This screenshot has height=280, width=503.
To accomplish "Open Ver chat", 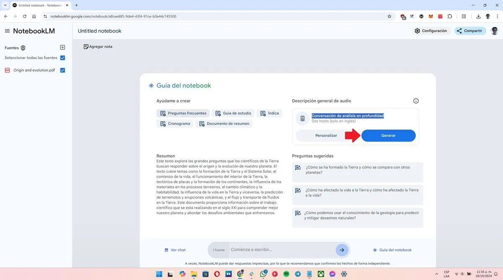I will (x=175, y=250).
